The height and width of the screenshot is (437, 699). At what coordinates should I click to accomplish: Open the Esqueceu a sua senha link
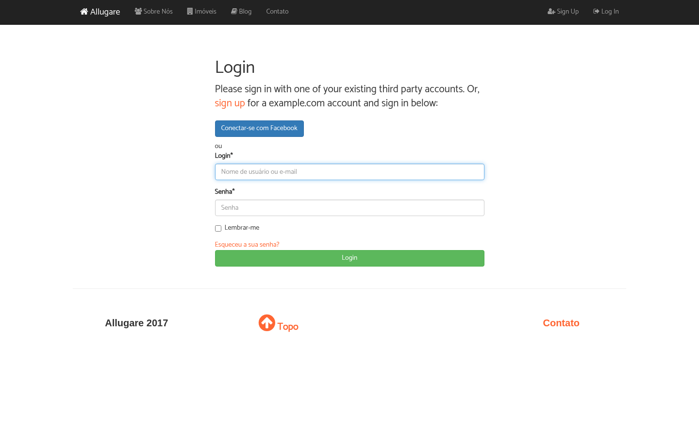coord(247,245)
